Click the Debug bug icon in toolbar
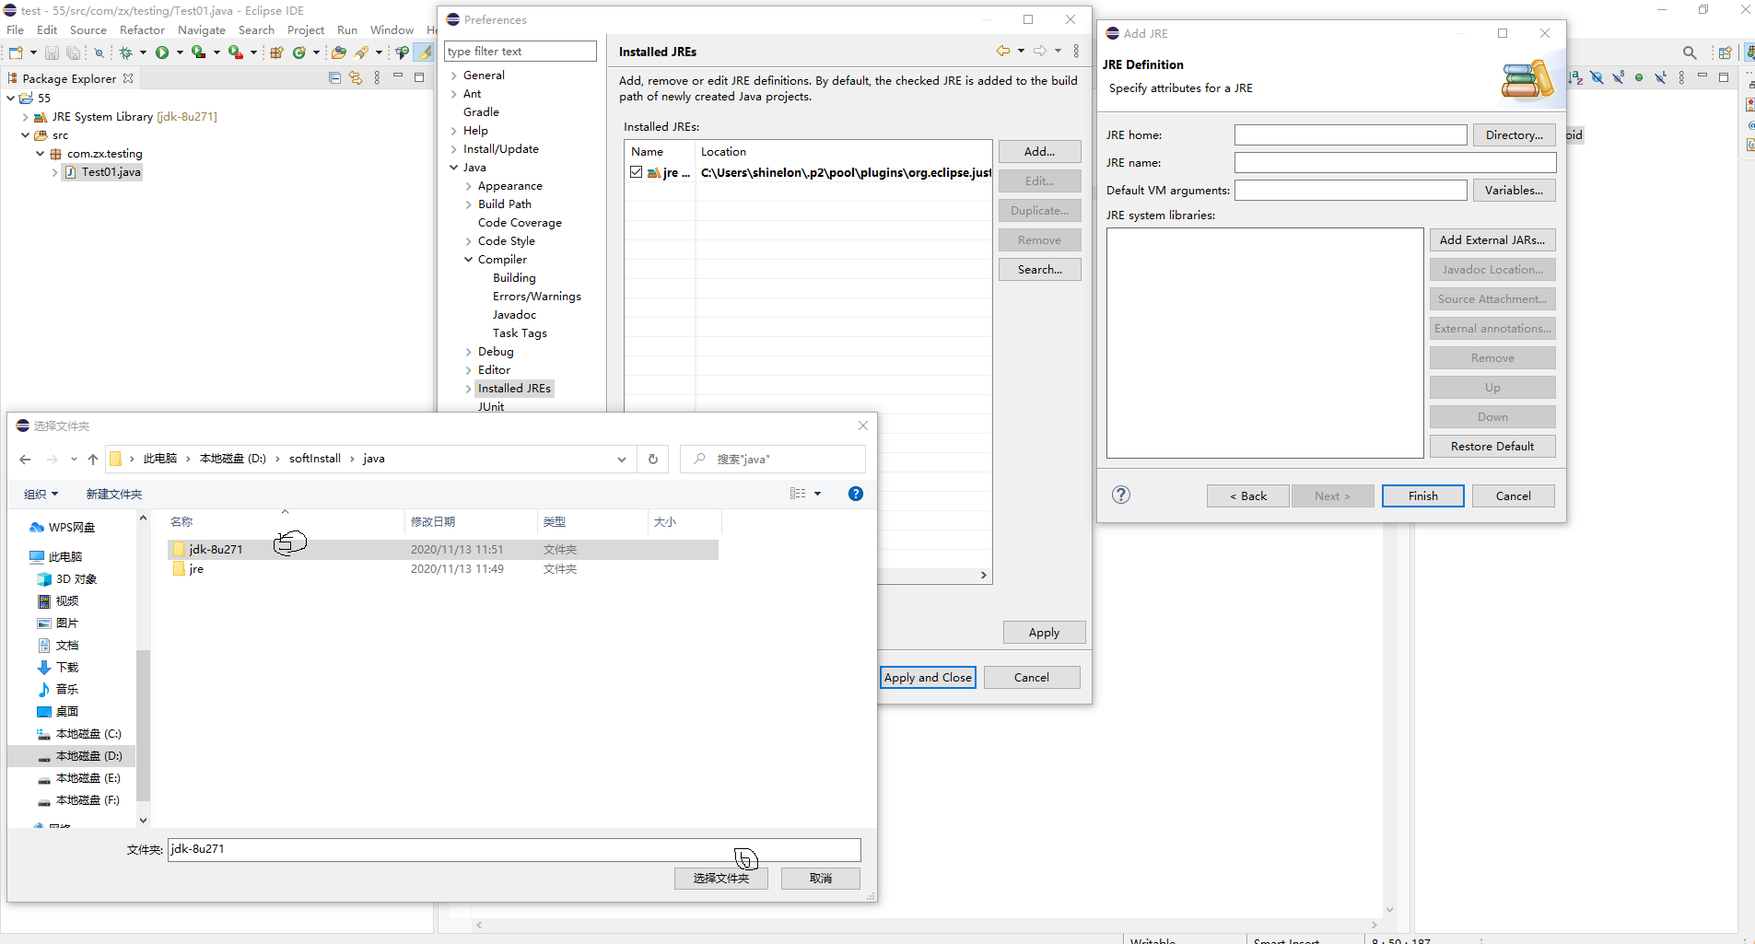1755x944 pixels. click(126, 52)
